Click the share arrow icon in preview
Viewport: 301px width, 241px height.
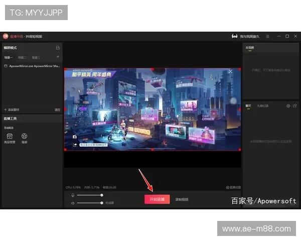click(75, 145)
